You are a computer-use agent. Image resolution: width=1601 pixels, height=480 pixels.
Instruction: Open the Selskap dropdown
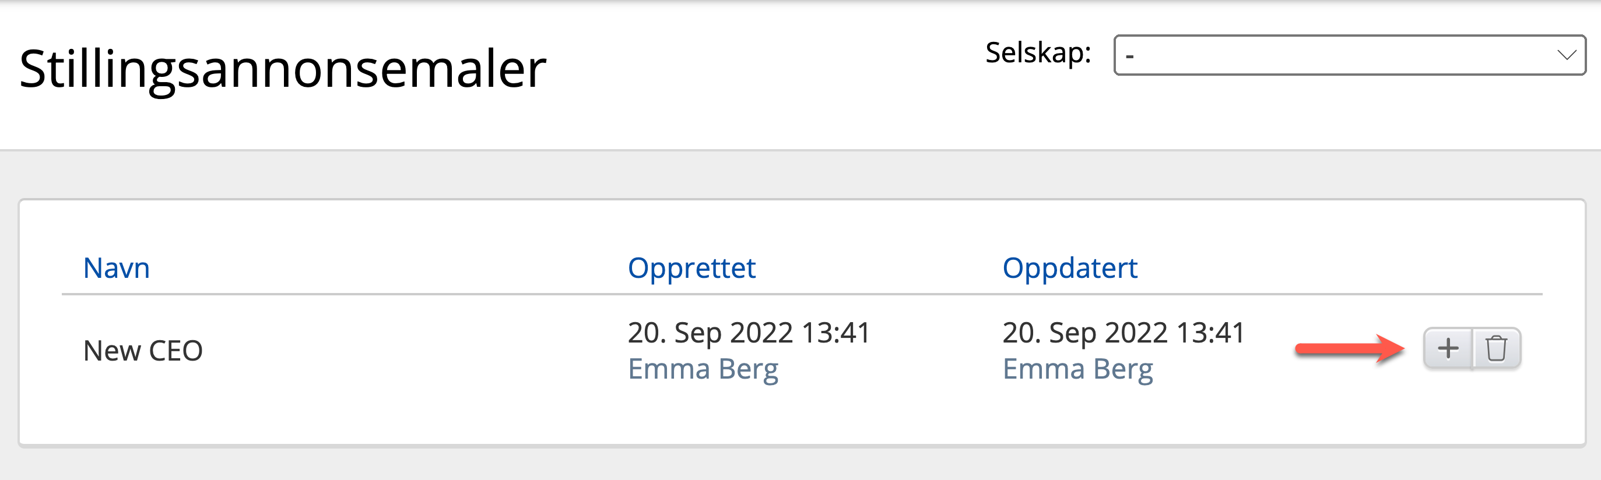(x=1349, y=55)
